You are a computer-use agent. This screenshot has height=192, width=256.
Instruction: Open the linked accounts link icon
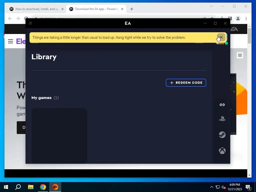pyautogui.click(x=222, y=105)
